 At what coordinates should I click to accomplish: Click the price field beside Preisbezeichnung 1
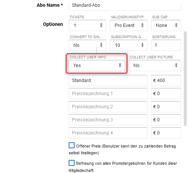[x=166, y=94]
